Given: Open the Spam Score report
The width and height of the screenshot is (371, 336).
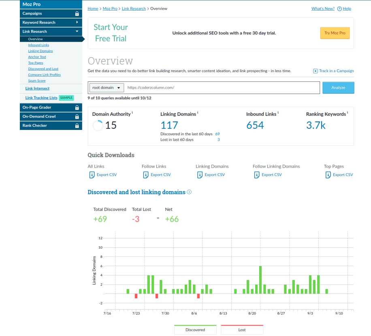Looking at the screenshot, I should point(37,81).
